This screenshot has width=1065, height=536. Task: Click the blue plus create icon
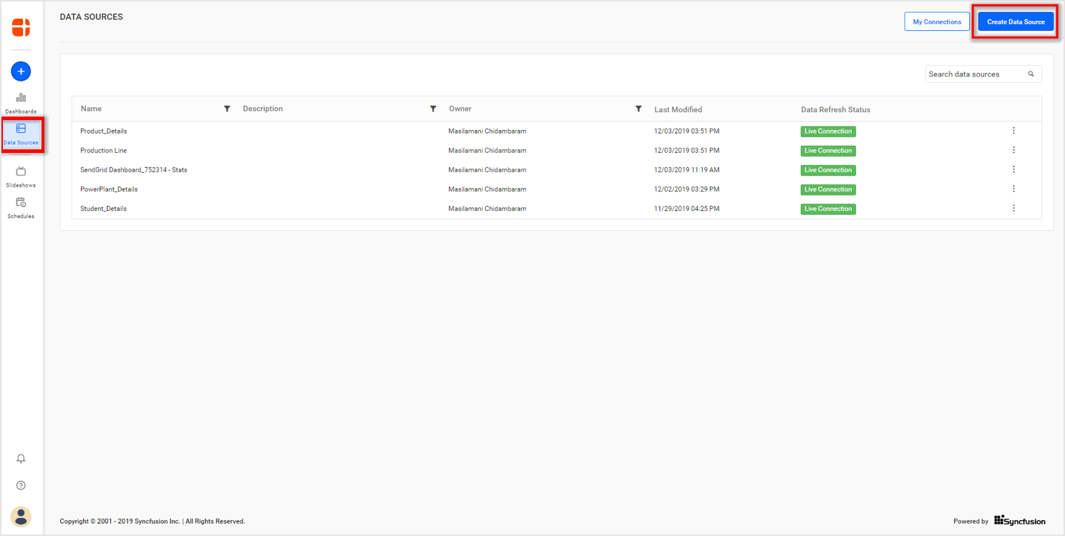point(20,71)
